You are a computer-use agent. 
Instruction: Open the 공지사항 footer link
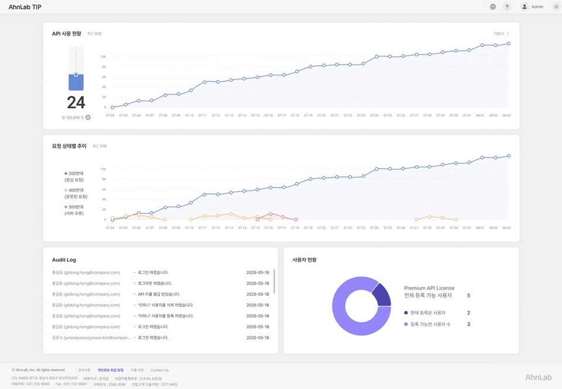(84, 370)
